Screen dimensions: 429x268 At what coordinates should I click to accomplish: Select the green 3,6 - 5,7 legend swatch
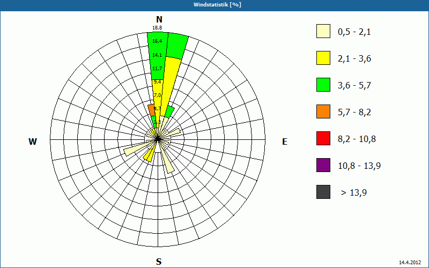coord(323,85)
